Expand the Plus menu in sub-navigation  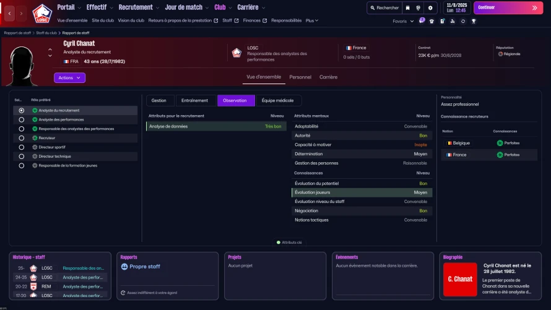click(311, 20)
